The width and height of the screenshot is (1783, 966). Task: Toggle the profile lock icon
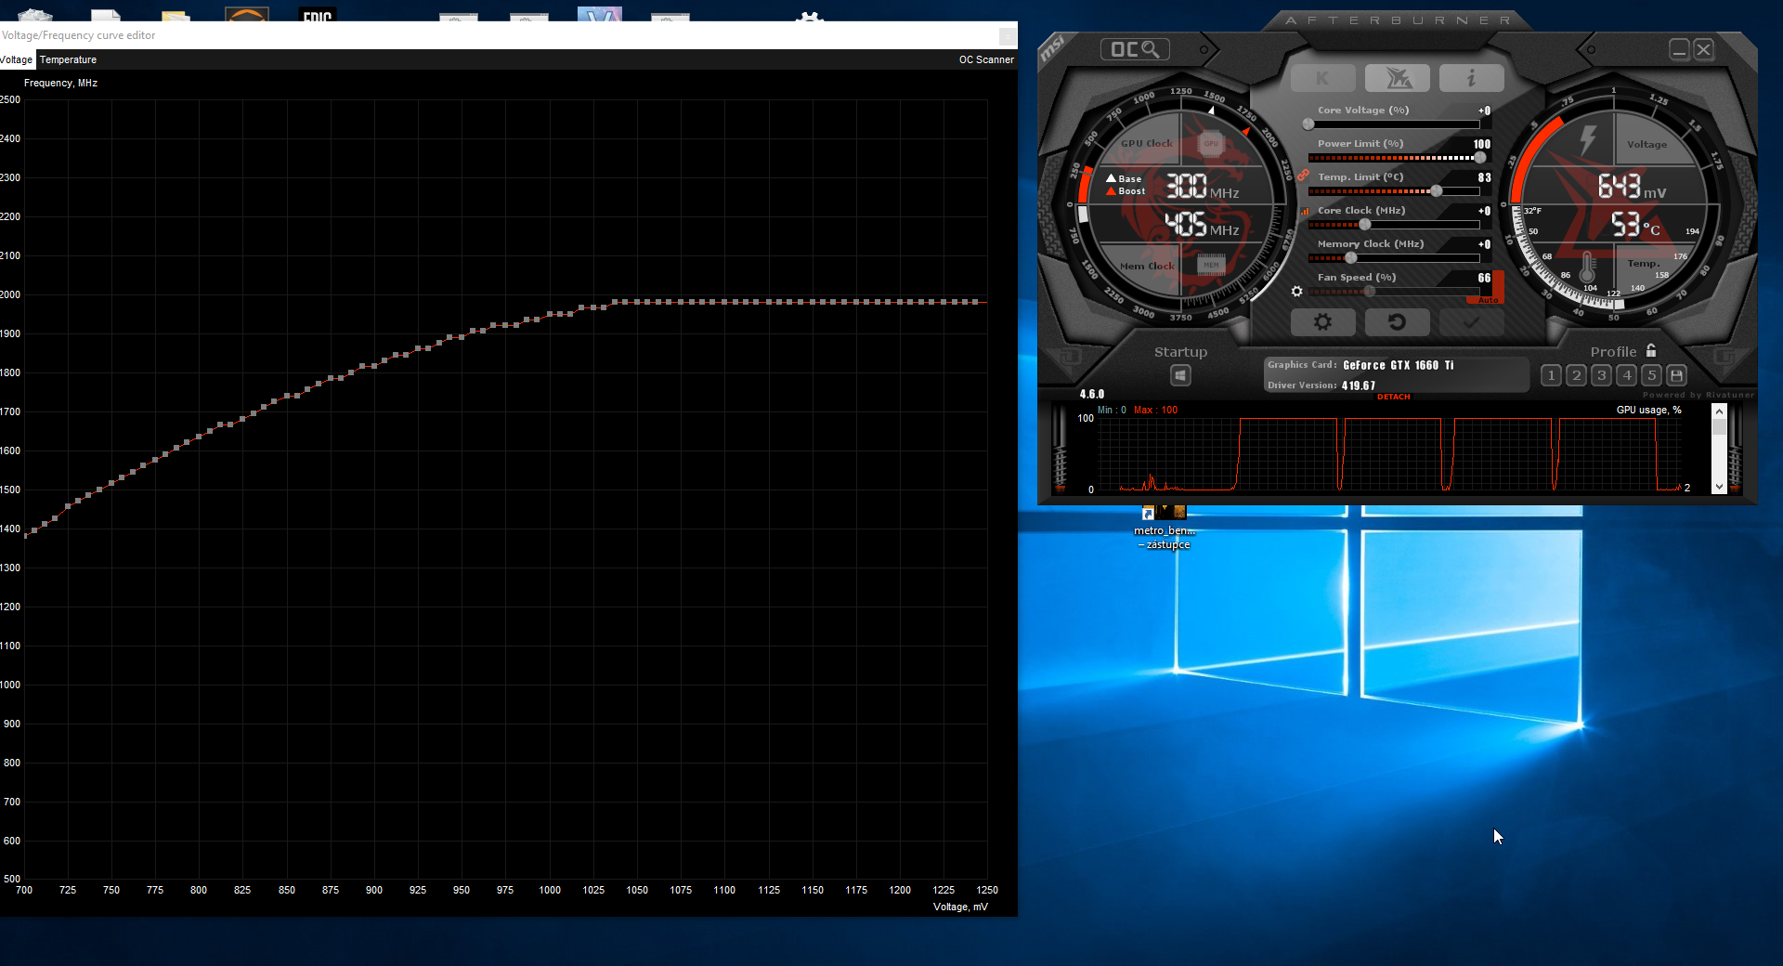click(1651, 350)
